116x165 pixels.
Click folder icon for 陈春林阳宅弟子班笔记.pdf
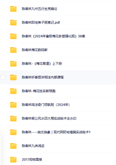point(13,23)
